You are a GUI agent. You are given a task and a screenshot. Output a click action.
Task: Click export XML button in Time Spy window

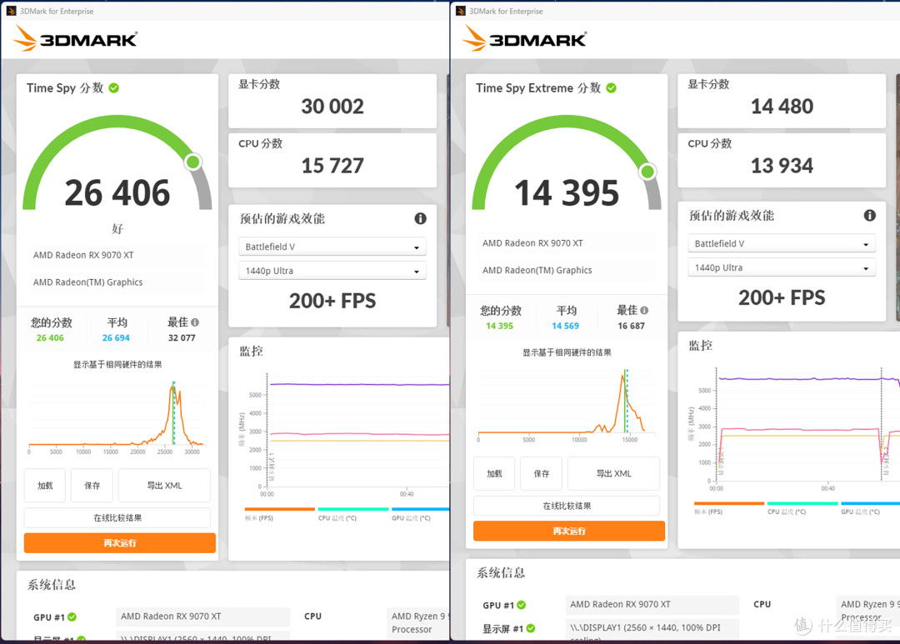pyautogui.click(x=164, y=486)
